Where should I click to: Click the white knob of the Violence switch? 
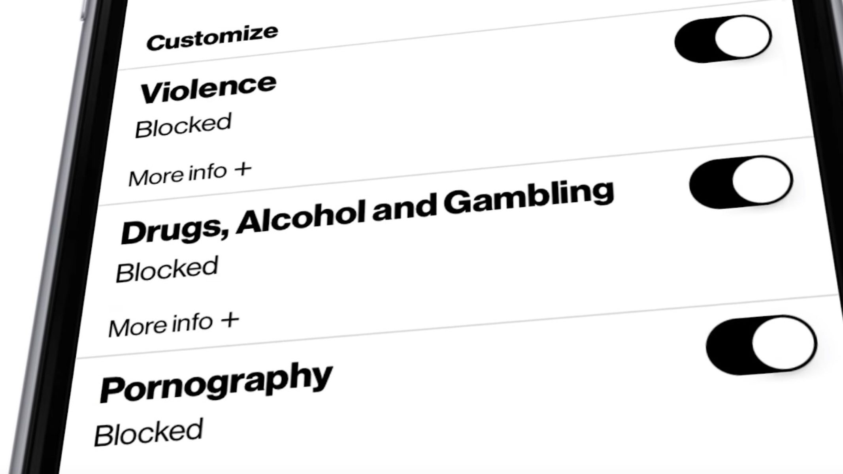[743, 36]
